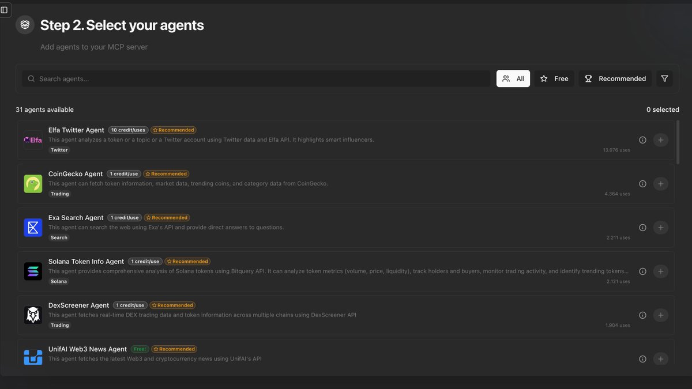Click the Free! badge on UnifAI agent
Viewport: 692px width, 389px height.
point(140,349)
